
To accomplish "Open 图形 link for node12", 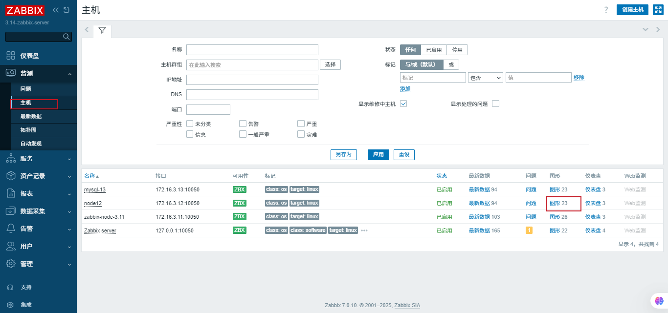I will click(x=555, y=203).
